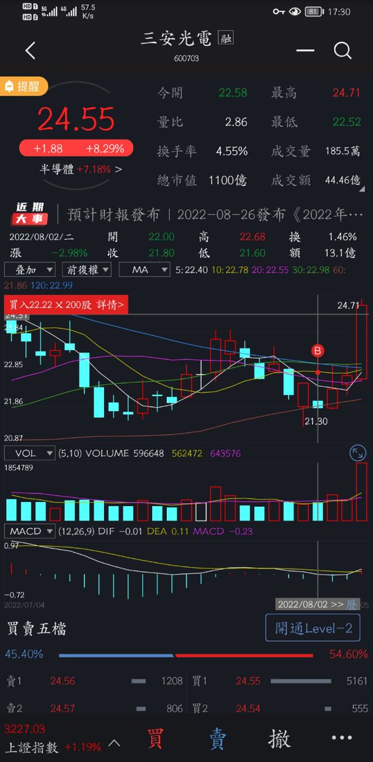Tap 買2 price 24.54 row
The height and width of the screenshot is (762, 373).
click(x=279, y=707)
